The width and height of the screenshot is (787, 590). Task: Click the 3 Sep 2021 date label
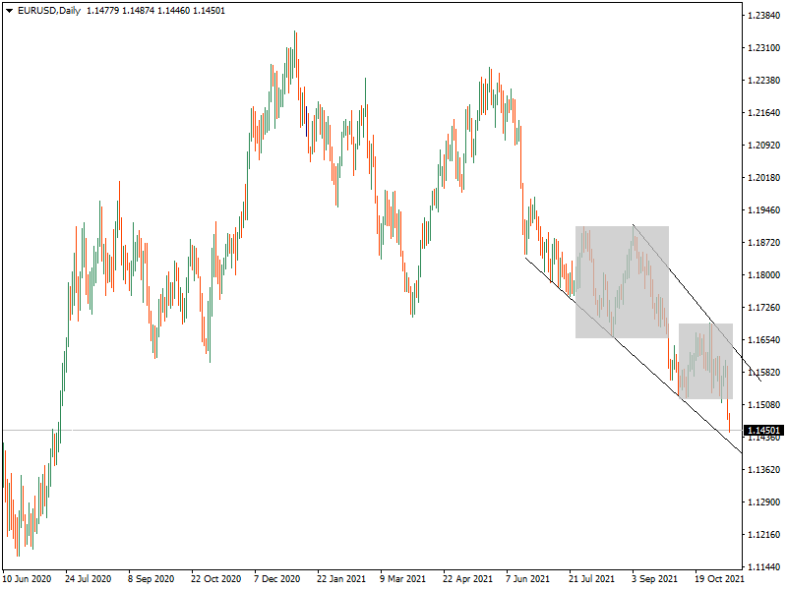(x=654, y=579)
